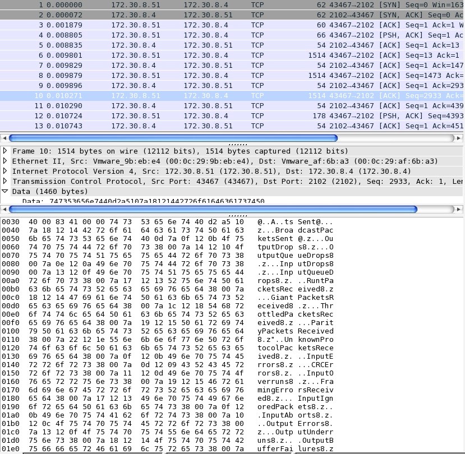Select packet 2 containing the SYN, ACK handshake
Image resolution: width=465 pixels, height=454 pixels.
pyautogui.click(x=168, y=15)
